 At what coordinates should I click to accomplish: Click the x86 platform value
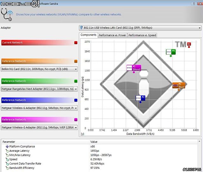93,147
